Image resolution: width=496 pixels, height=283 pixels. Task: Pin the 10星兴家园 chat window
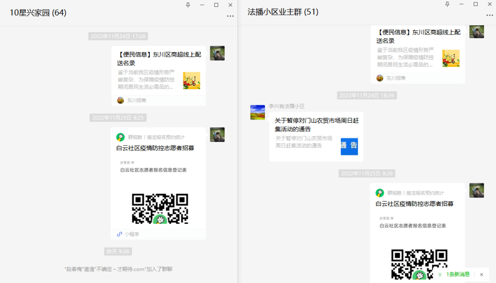tap(188, 5)
